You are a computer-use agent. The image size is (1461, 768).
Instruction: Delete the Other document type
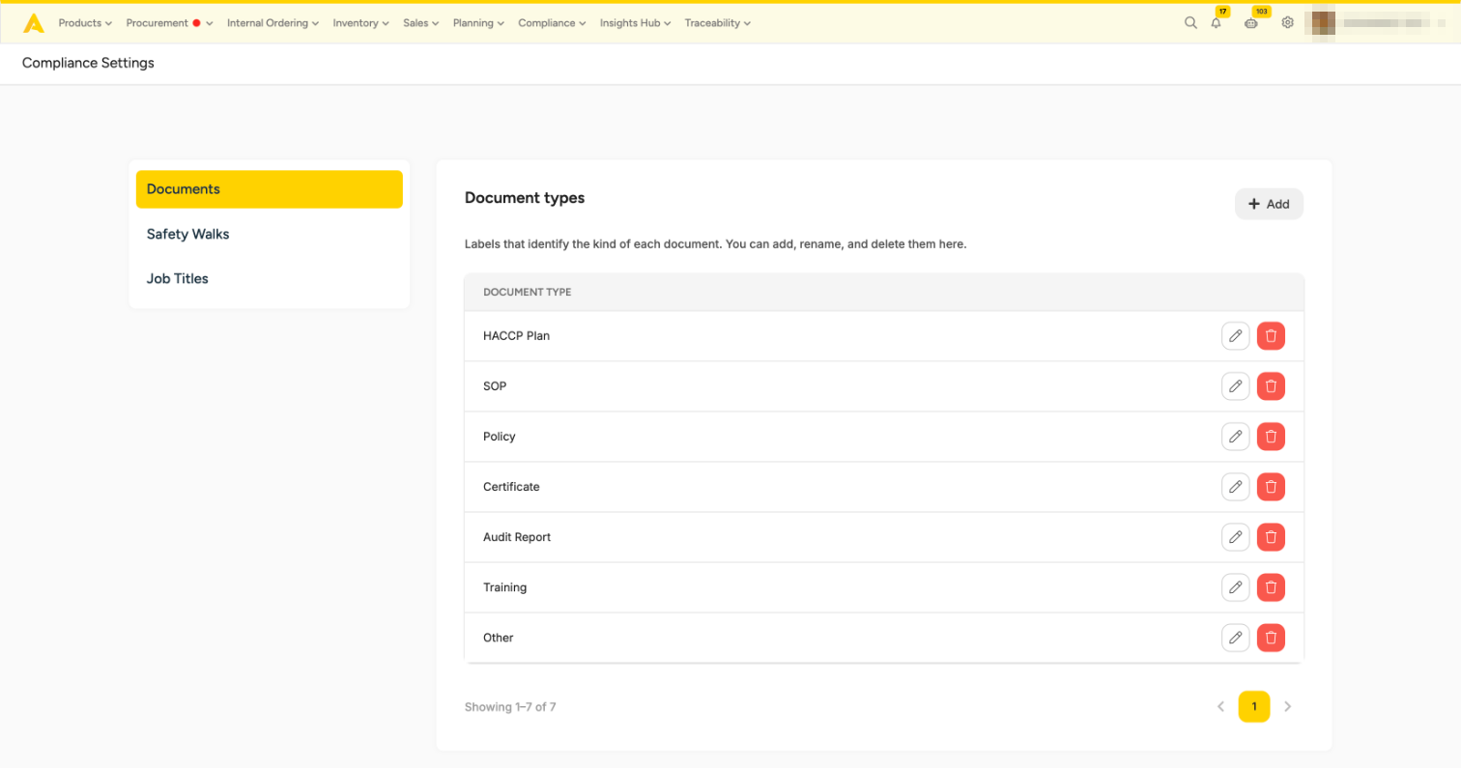click(1271, 638)
